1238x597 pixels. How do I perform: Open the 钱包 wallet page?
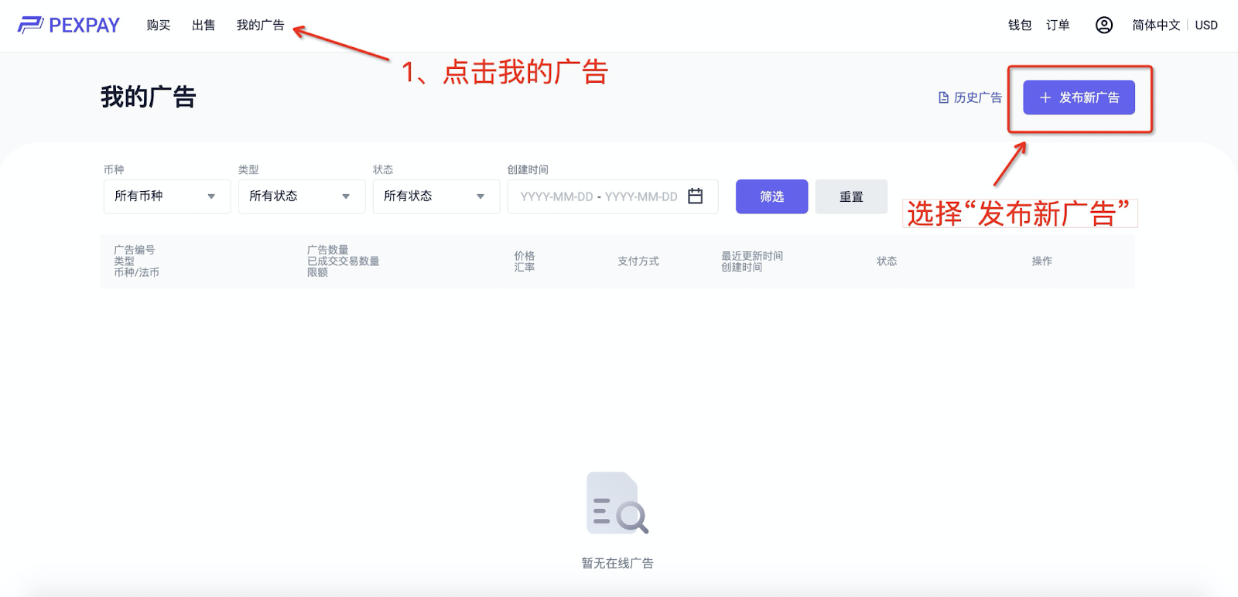point(1019,26)
